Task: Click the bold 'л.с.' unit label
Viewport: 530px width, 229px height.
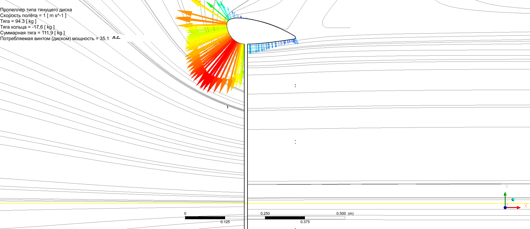Action: coord(116,37)
